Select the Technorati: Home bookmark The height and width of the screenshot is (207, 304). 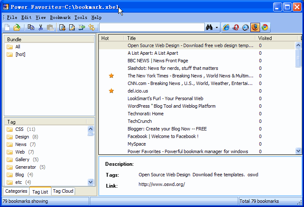click(197, 114)
